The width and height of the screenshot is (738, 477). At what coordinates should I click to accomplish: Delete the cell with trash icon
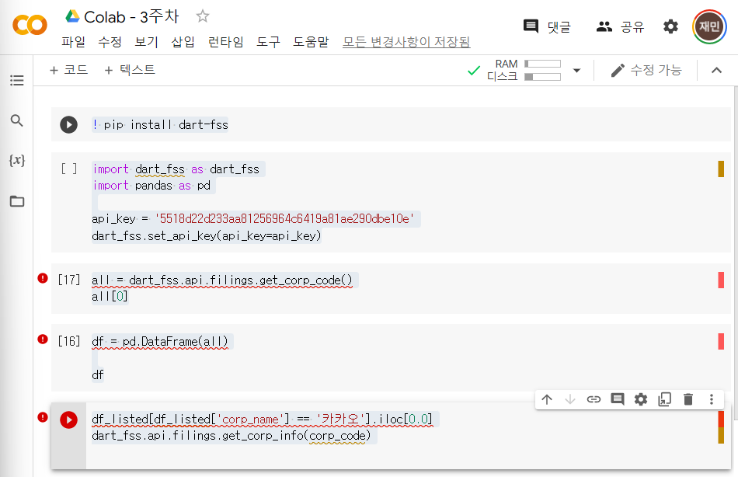[x=688, y=400]
